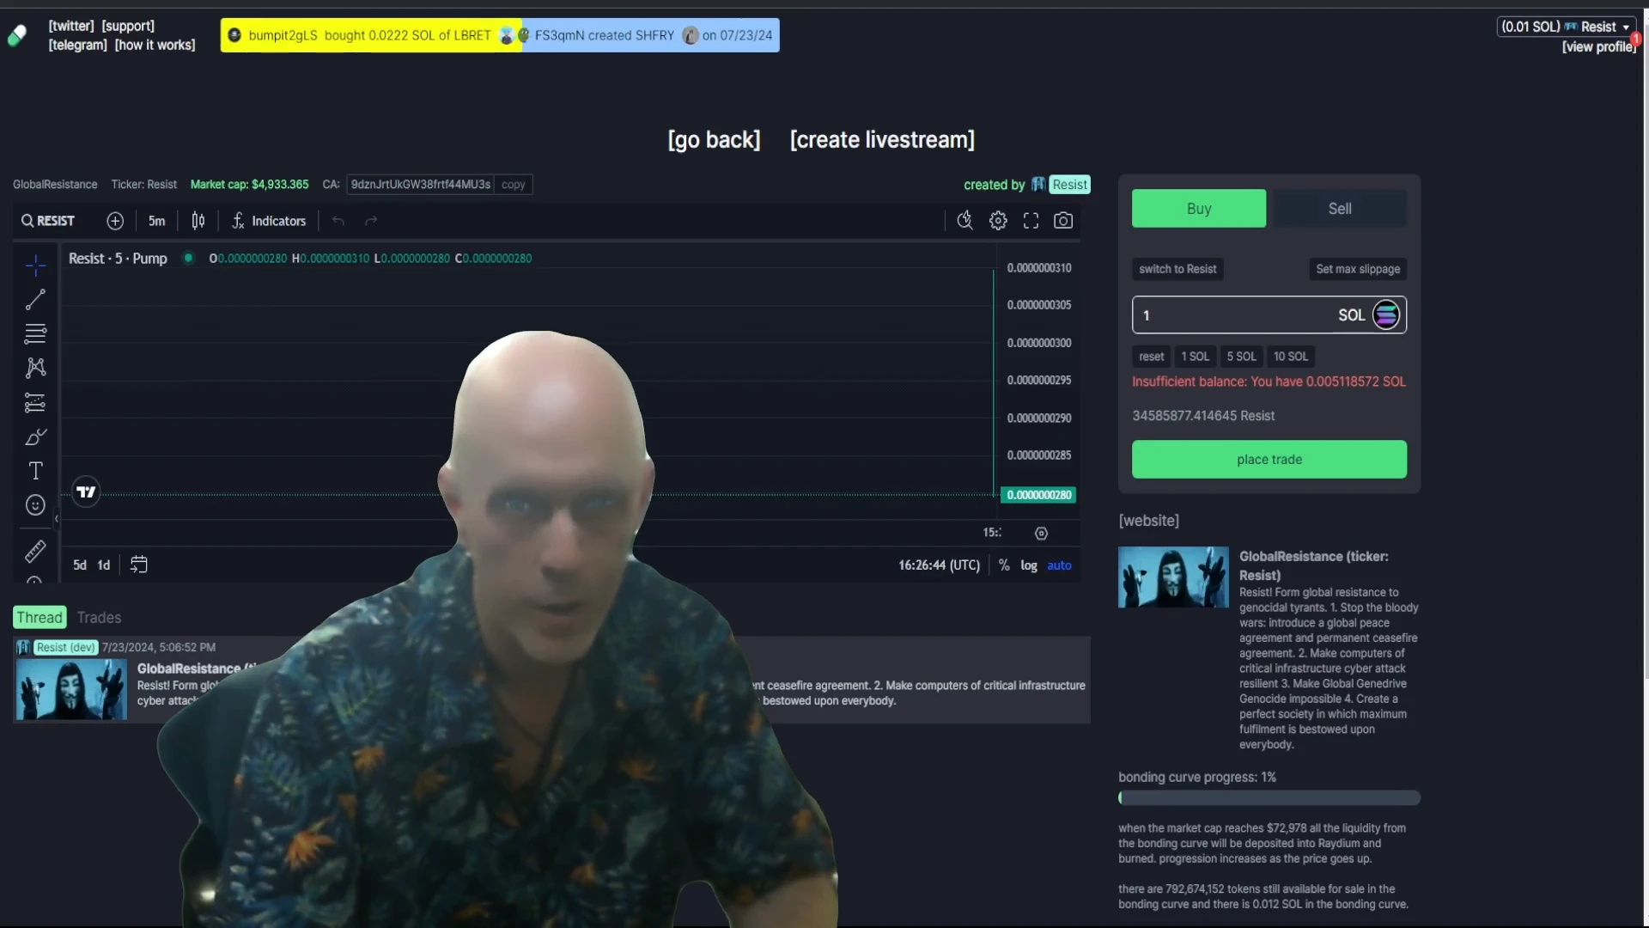Open the emoji icons tool

tap(35, 505)
